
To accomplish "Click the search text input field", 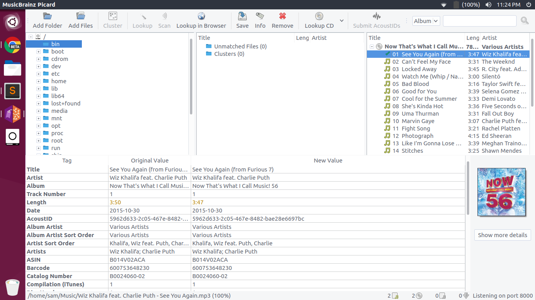I will coord(479,21).
